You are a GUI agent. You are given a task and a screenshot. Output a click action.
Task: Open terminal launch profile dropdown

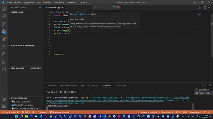203,85
